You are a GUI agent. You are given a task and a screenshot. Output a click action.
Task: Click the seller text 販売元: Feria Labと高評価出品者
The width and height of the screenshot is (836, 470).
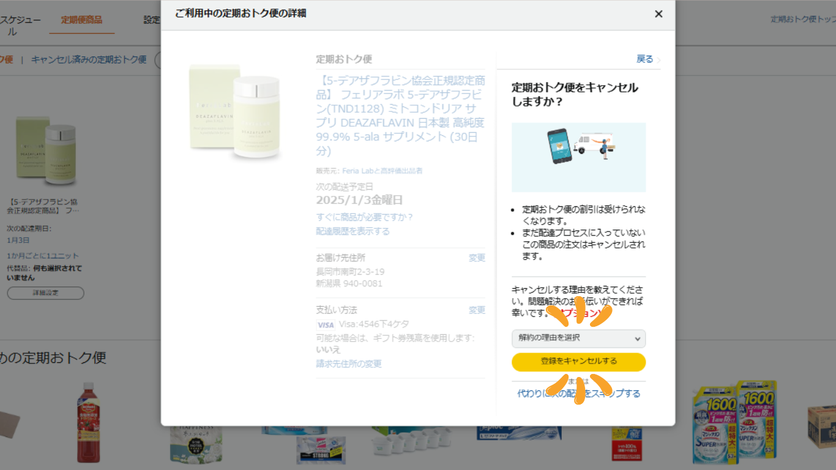[369, 171]
